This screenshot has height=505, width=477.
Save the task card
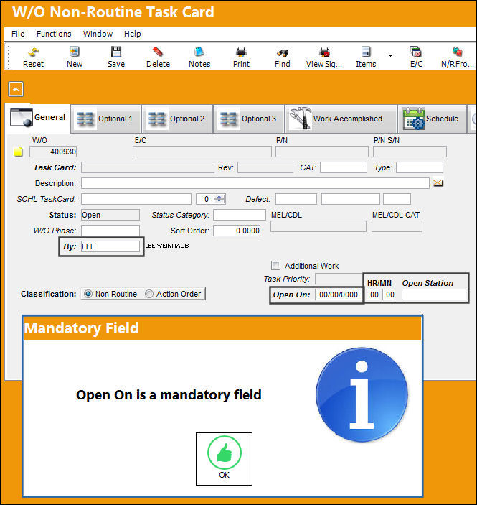(x=115, y=57)
